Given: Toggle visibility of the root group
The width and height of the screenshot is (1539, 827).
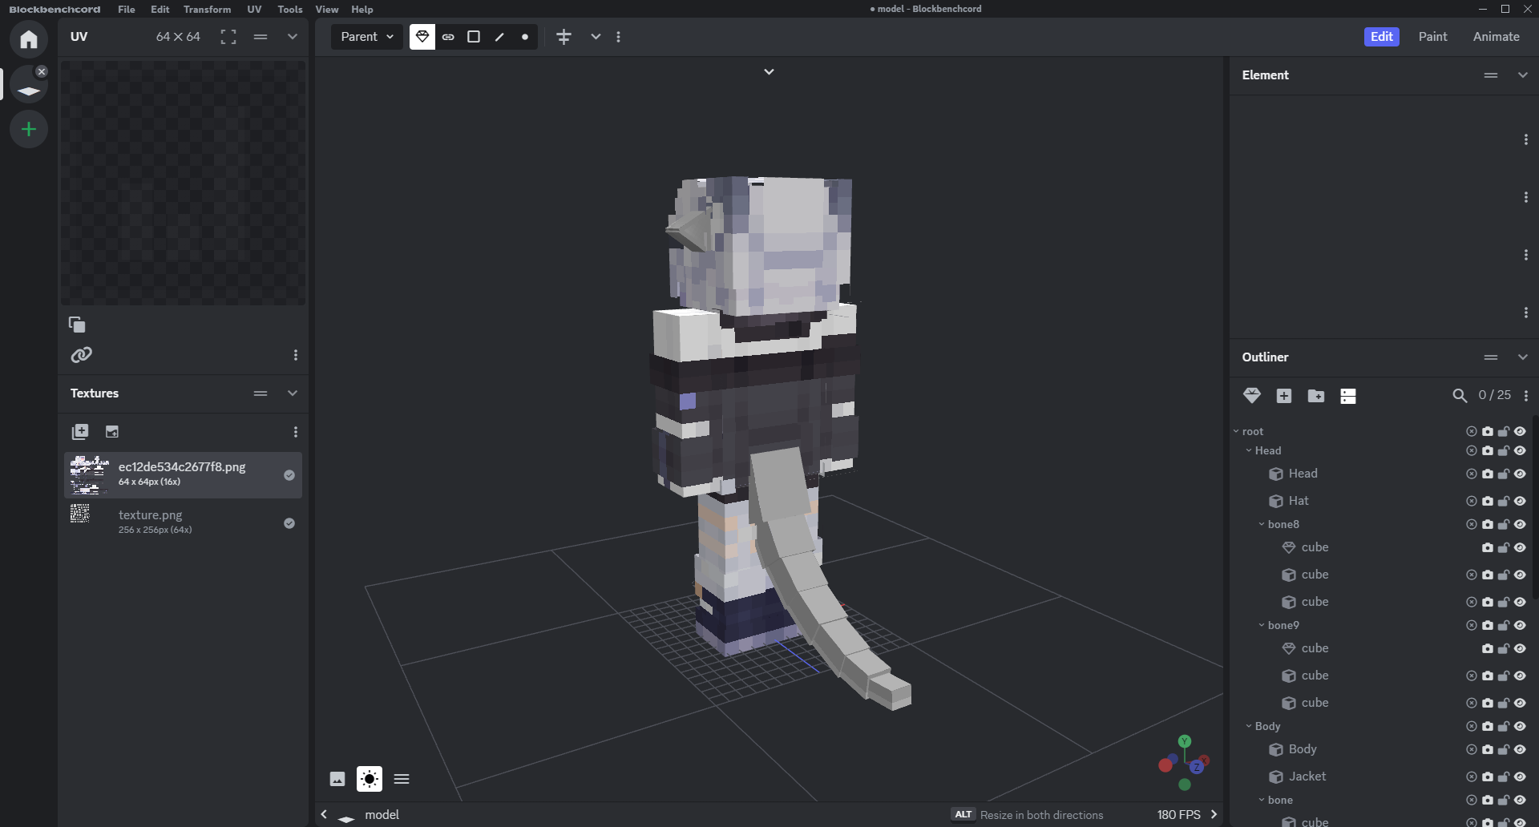Looking at the screenshot, I should pyautogui.click(x=1520, y=431).
